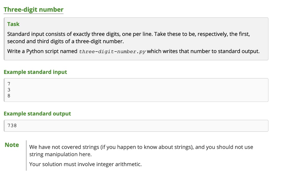Image resolution: width=284 pixels, height=175 pixels.
Task: Click digit 7 in the example input
Action: click(x=9, y=84)
